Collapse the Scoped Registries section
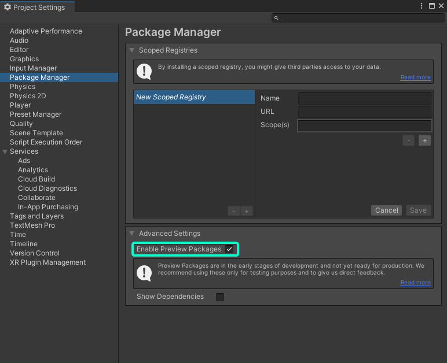 coord(131,50)
